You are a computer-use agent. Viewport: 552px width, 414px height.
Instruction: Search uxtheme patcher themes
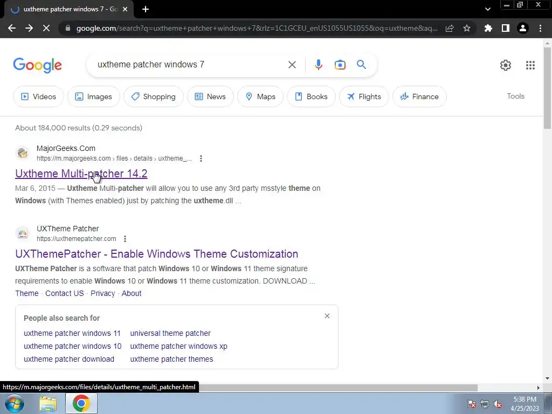tap(171, 359)
